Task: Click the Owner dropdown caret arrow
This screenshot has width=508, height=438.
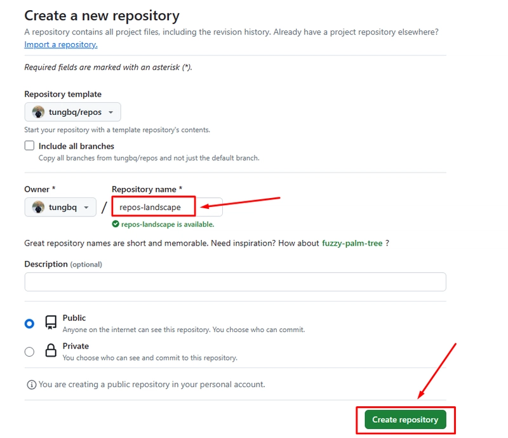Action: 86,208
